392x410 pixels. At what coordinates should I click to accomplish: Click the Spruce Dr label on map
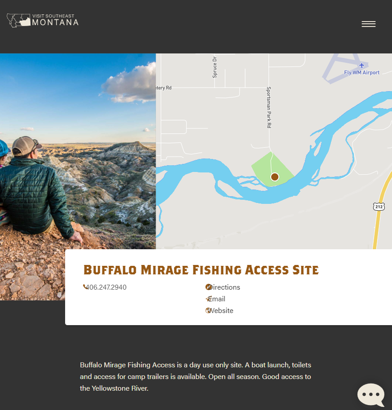(215, 67)
